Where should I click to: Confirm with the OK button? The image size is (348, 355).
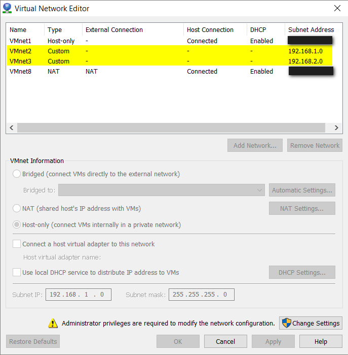(x=178, y=341)
